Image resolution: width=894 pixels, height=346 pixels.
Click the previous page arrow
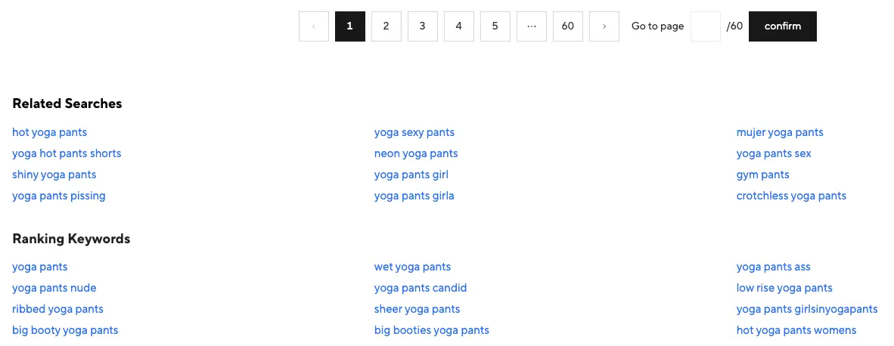[x=314, y=26]
